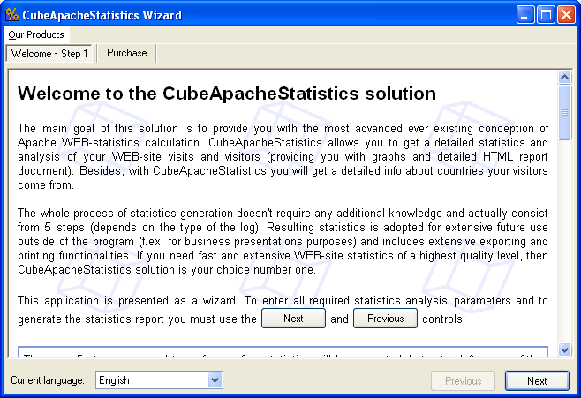The height and width of the screenshot is (398, 581).
Task: Minimize the CubeApacheStatistics Wizard window
Action: click(525, 15)
